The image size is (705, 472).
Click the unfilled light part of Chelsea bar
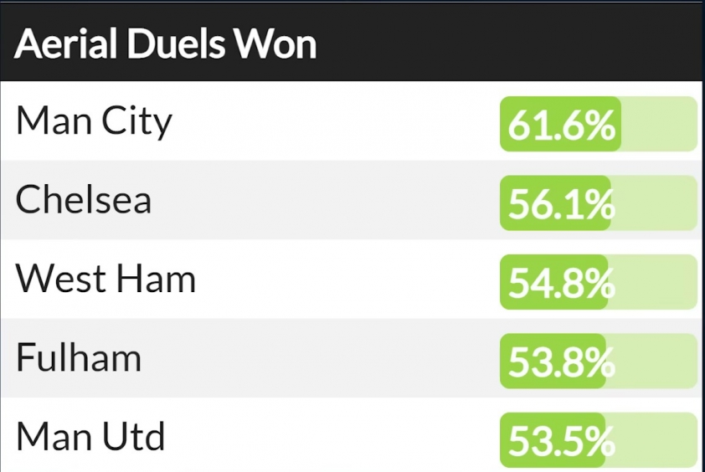pyautogui.click(x=654, y=203)
